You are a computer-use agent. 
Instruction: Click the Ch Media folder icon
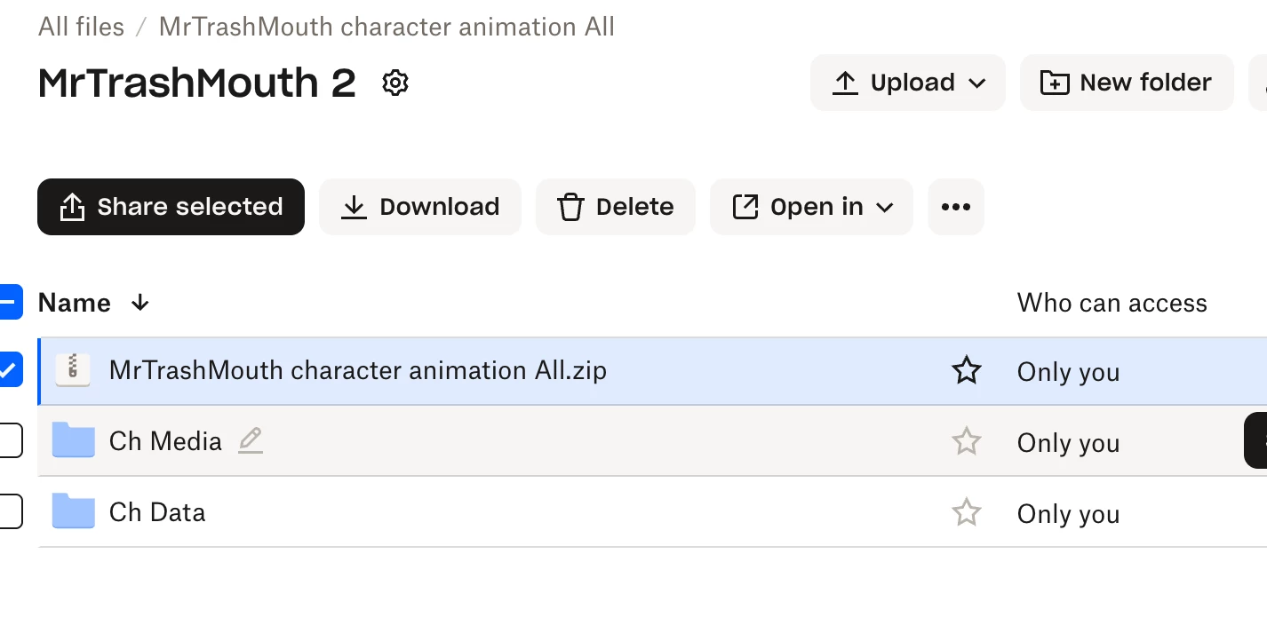pyautogui.click(x=73, y=441)
